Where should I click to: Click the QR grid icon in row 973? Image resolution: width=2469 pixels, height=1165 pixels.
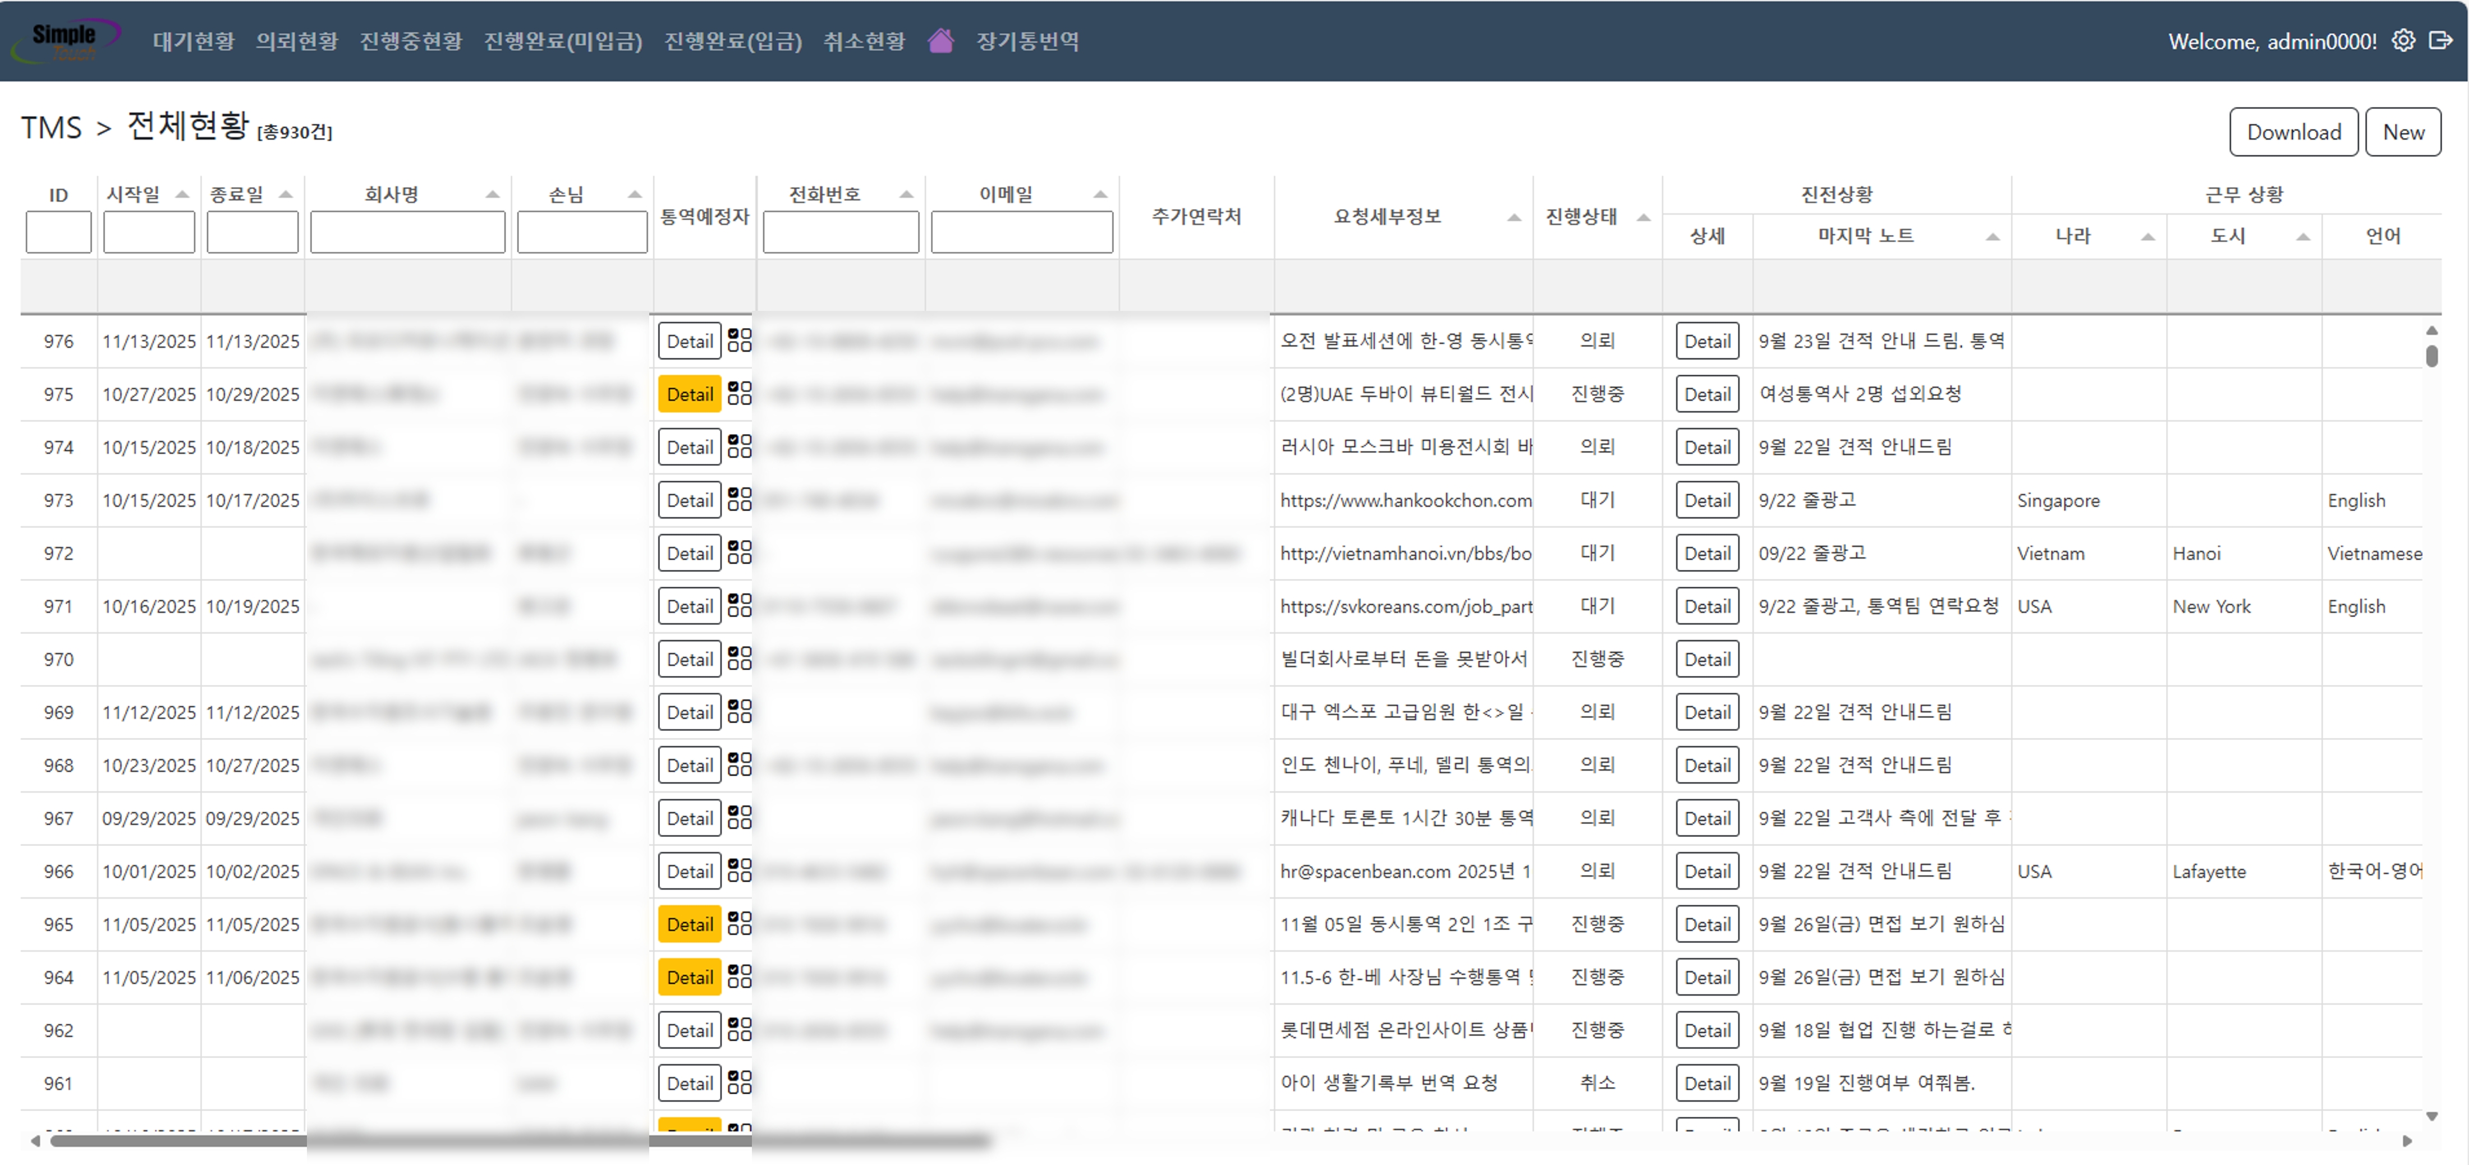point(739,499)
